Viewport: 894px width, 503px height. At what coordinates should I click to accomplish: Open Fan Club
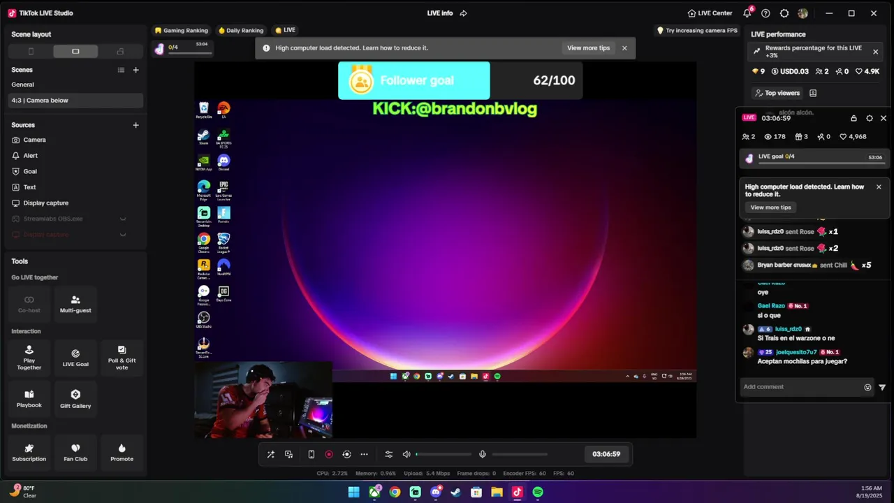click(75, 452)
